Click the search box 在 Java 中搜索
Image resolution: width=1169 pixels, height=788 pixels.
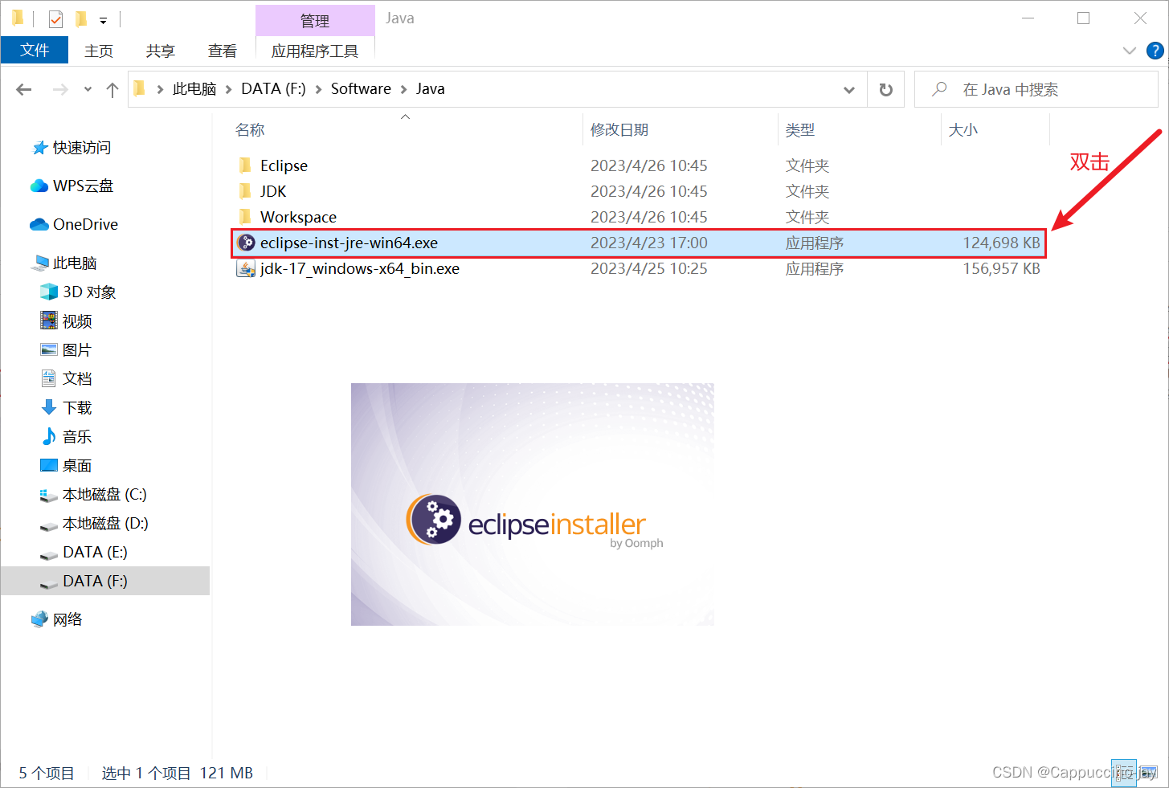coord(1036,89)
